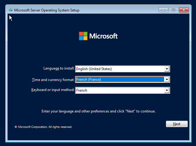
Task: Minimize the setup window
Action: tap(163, 10)
